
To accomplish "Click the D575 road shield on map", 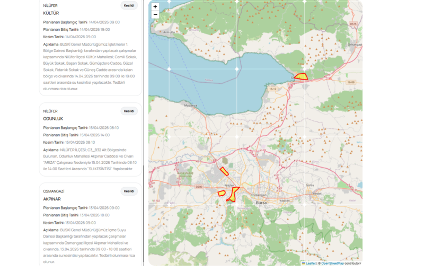I will [353, 24].
